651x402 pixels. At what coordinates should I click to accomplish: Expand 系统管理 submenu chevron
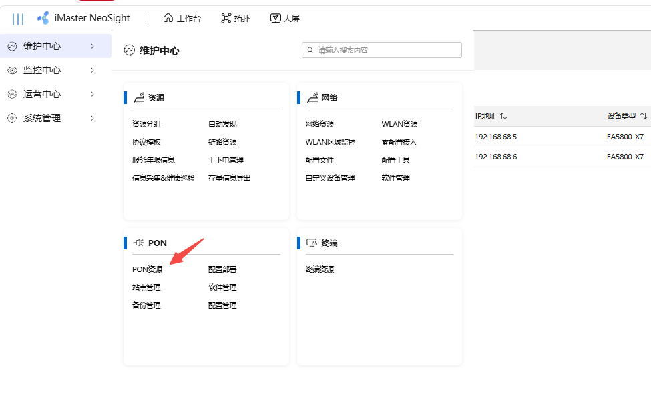tap(92, 118)
